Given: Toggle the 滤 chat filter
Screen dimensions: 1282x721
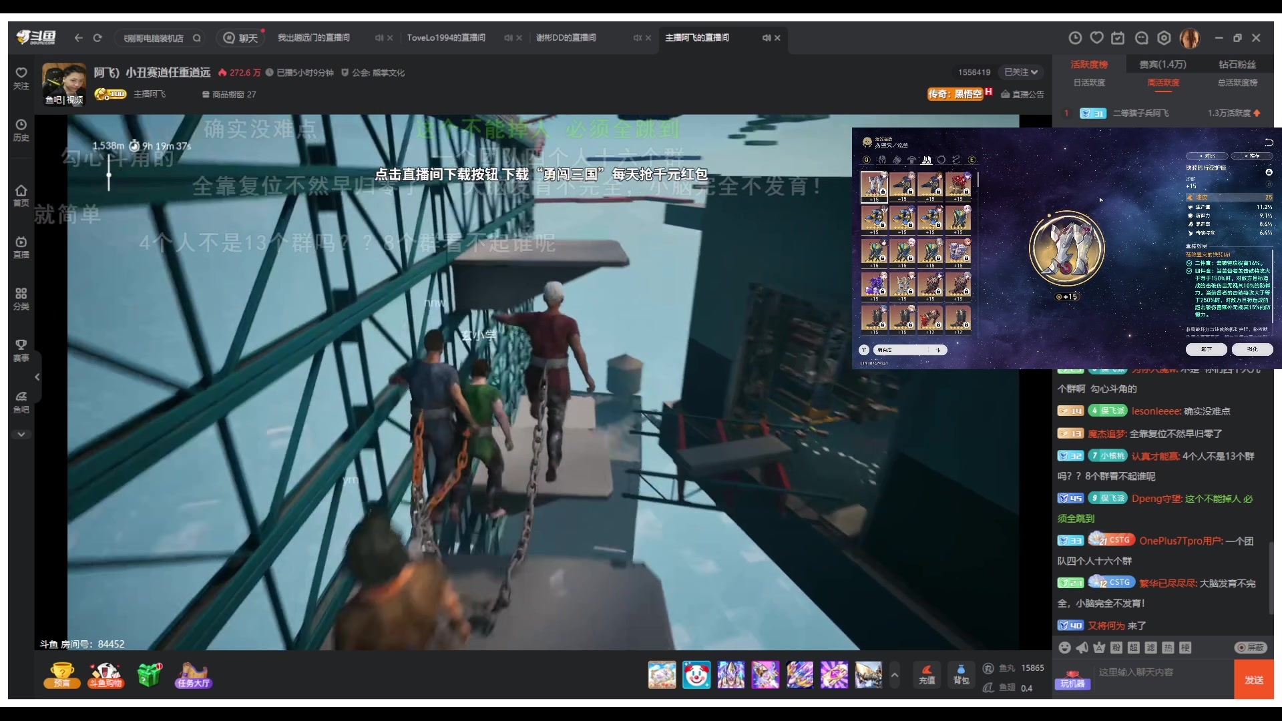Looking at the screenshot, I should pos(1150,648).
